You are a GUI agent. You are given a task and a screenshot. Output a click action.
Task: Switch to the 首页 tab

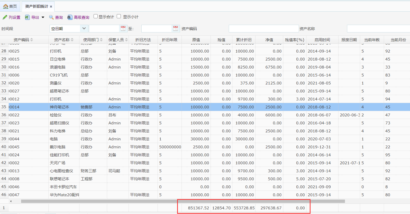pos(10,6)
